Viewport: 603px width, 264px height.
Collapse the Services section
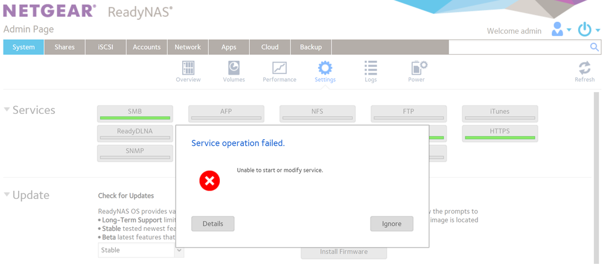pos(7,110)
